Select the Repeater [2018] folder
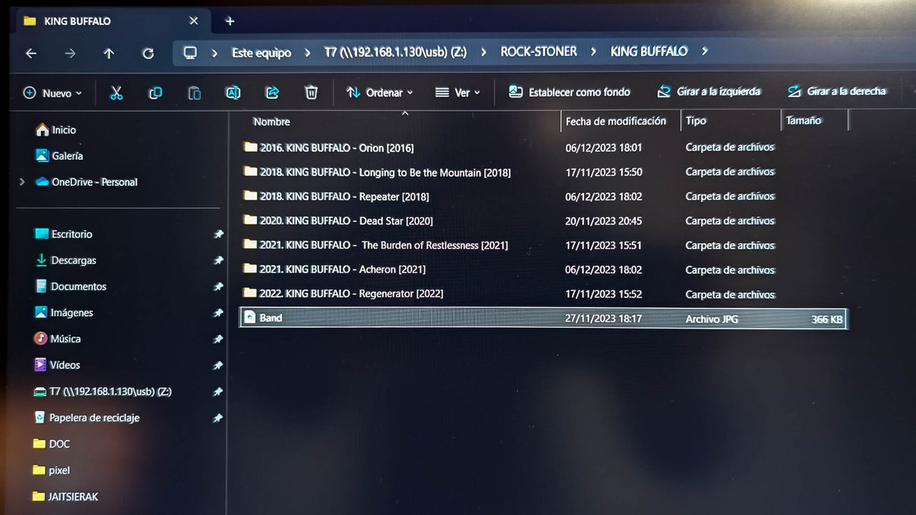 [x=336, y=196]
